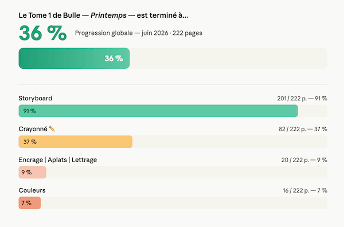Click the 82 / 222 p. — 37 % count
344x227 pixels.
tap(303, 129)
